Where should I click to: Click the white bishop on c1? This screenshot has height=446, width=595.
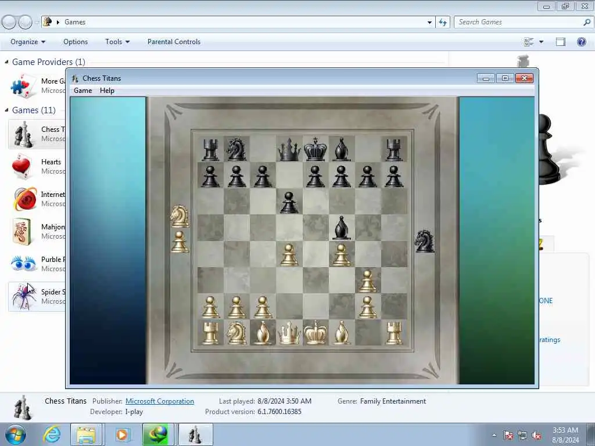pyautogui.click(x=263, y=333)
